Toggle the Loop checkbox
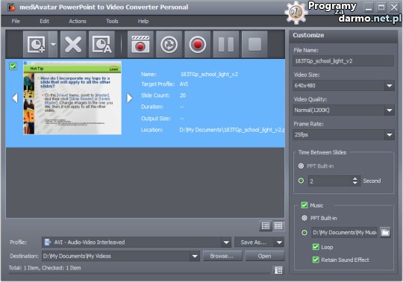 (x=316, y=247)
